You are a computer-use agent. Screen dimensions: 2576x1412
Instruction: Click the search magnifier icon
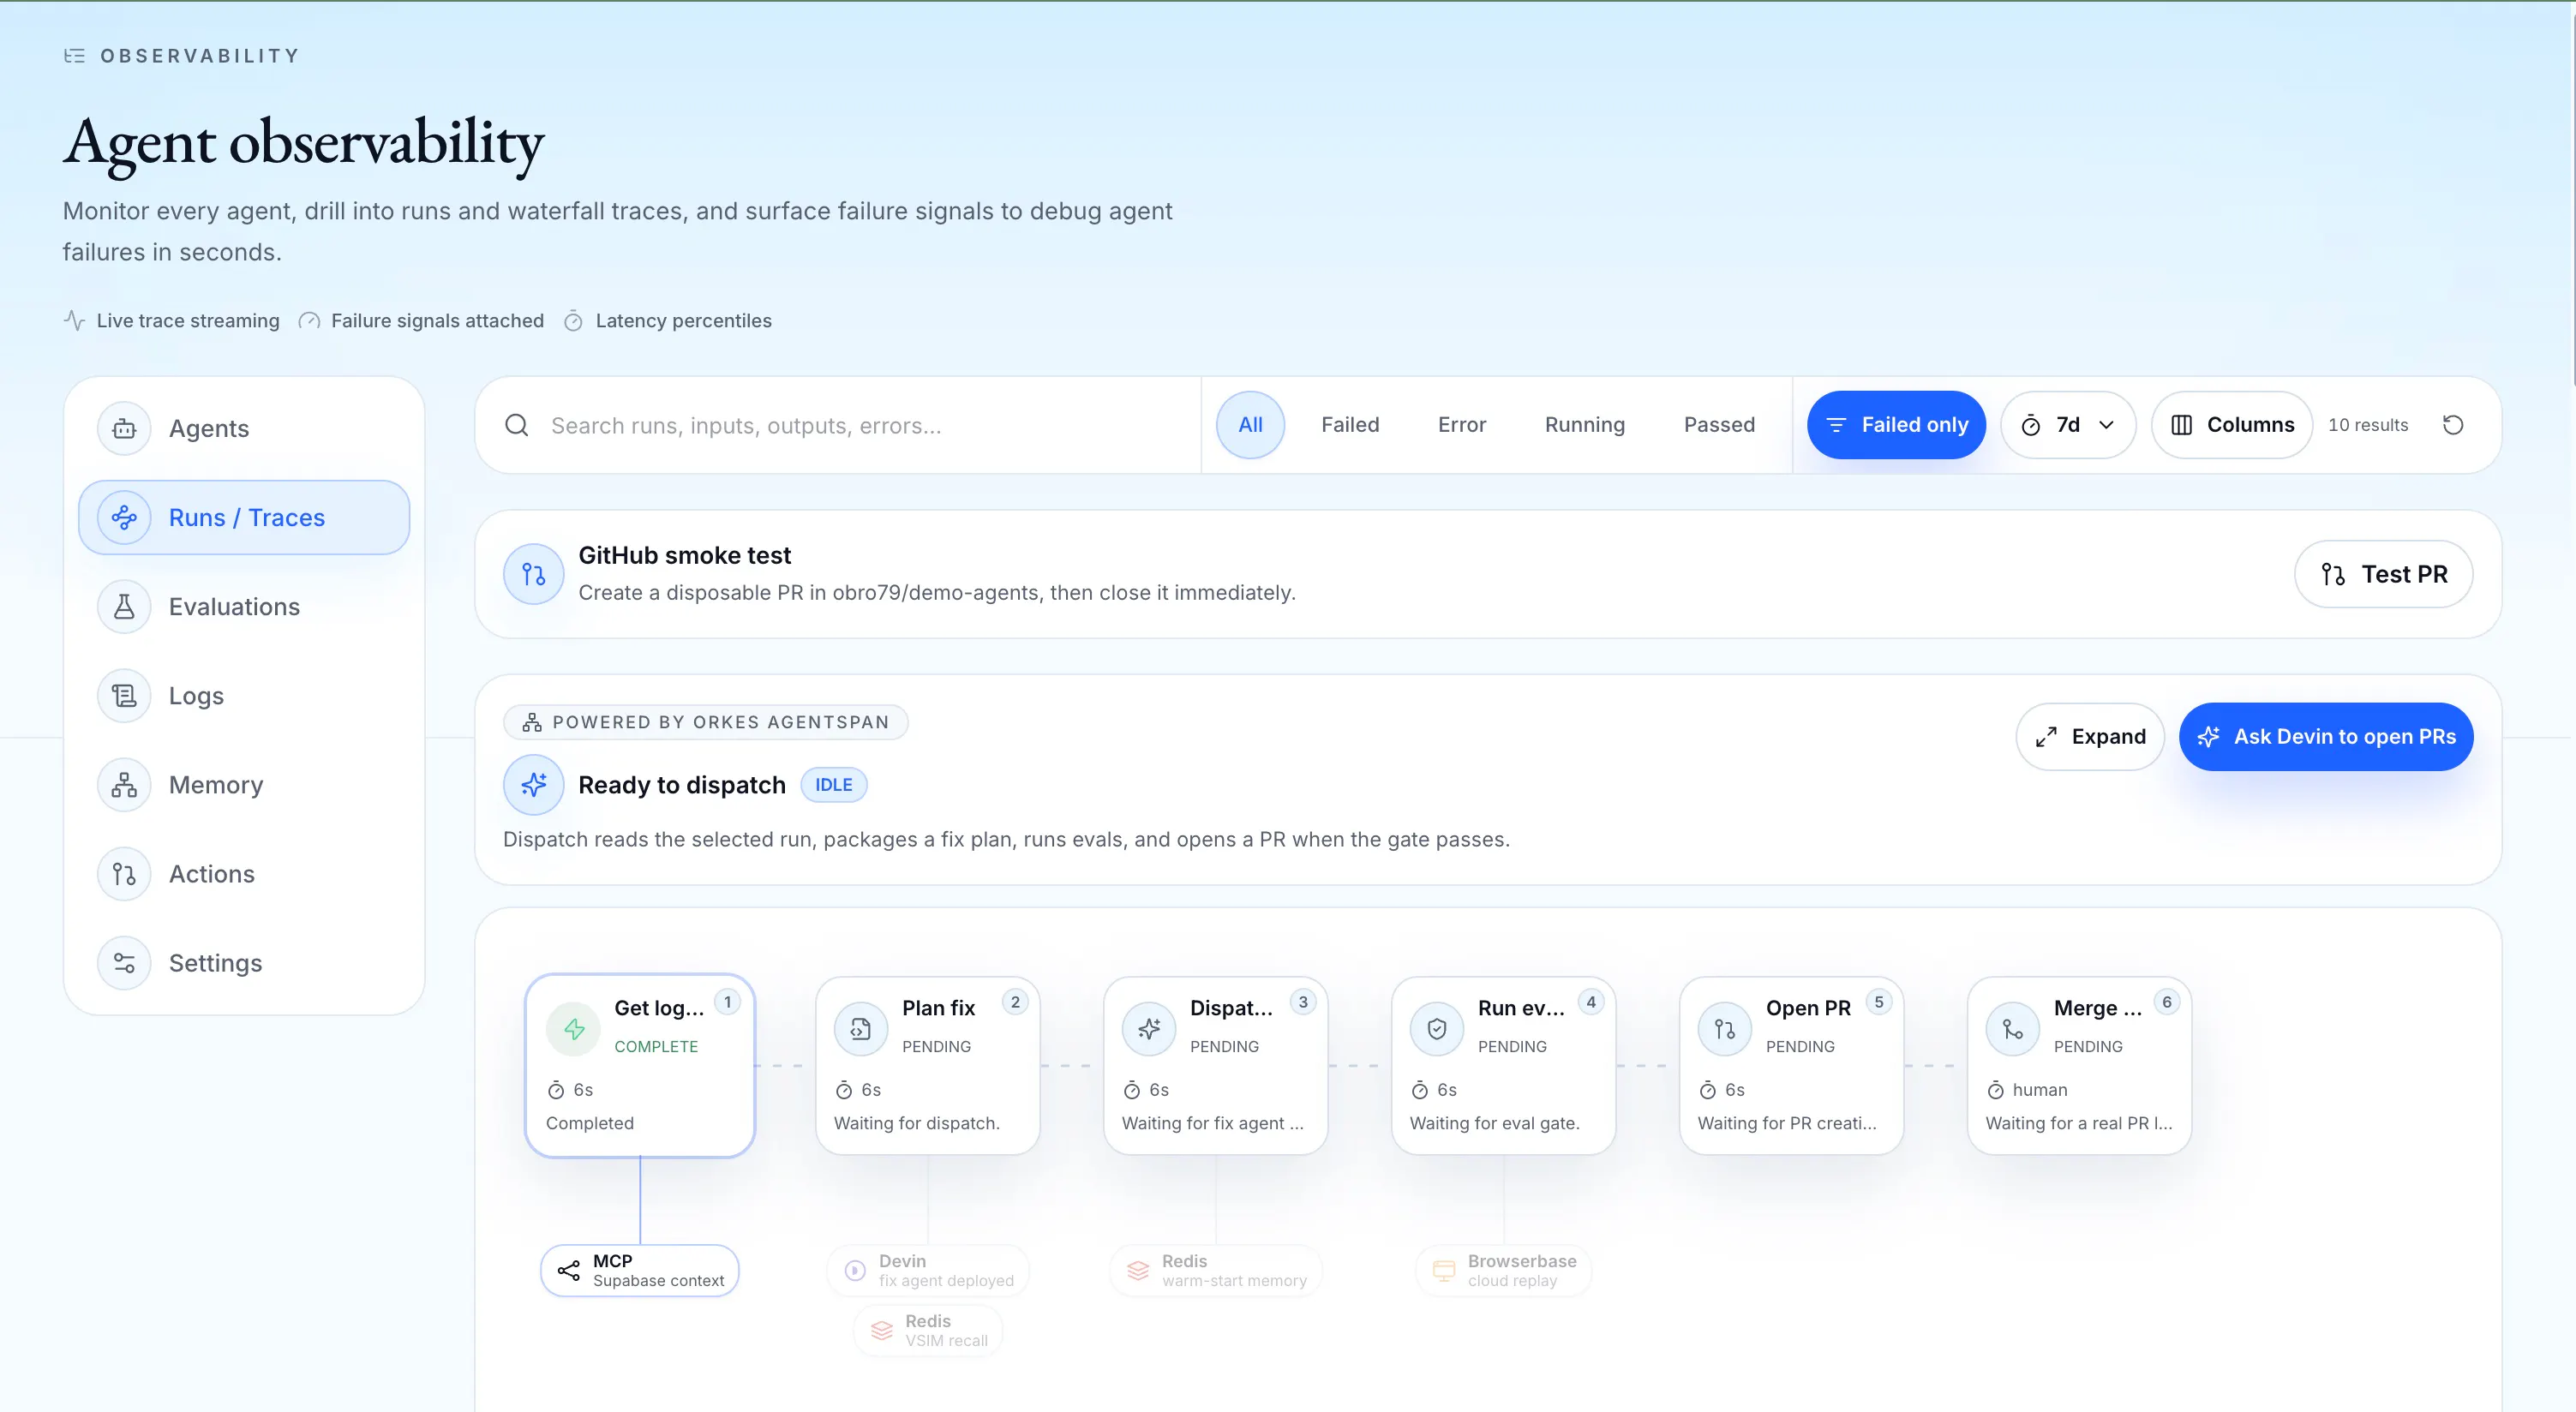pos(517,425)
